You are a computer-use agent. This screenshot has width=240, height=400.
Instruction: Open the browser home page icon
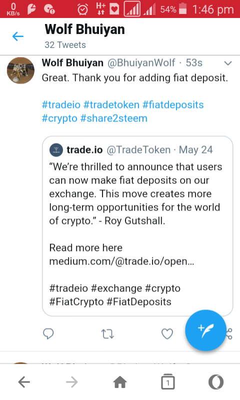click(120, 382)
